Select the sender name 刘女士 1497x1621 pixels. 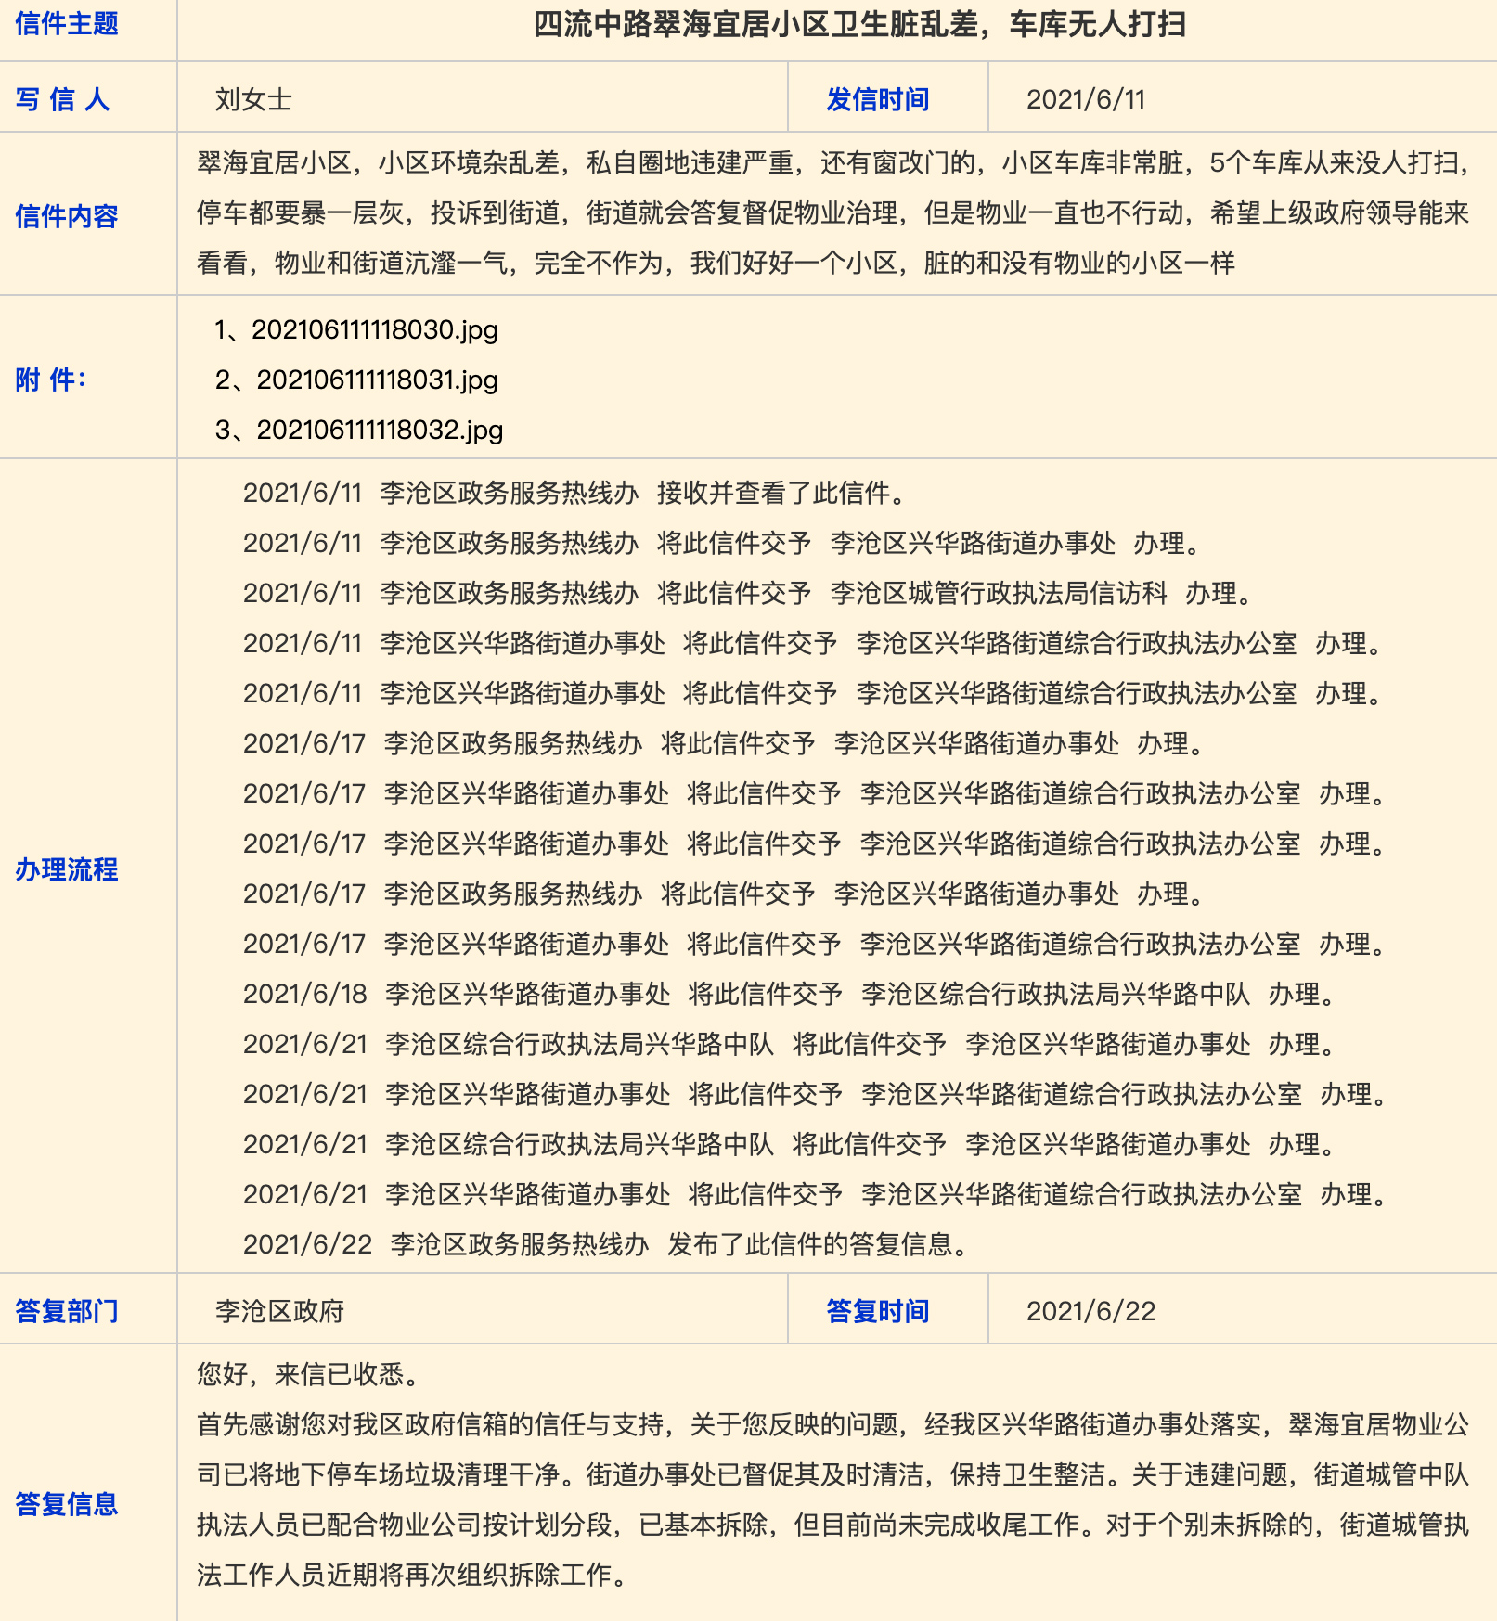tap(253, 99)
